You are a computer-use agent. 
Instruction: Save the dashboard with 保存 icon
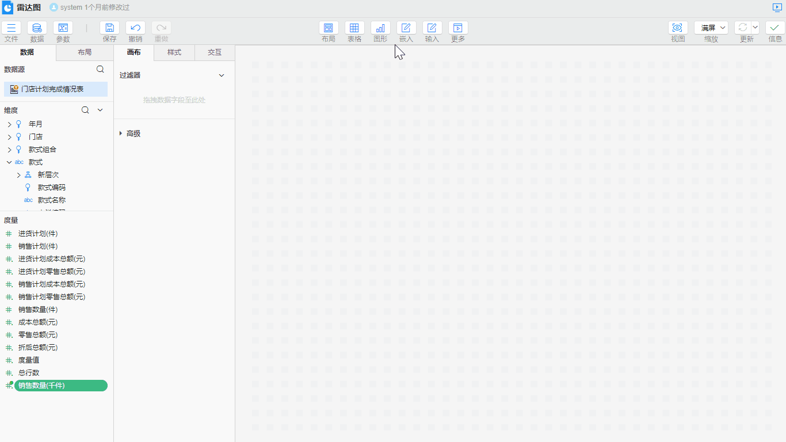[x=109, y=28]
